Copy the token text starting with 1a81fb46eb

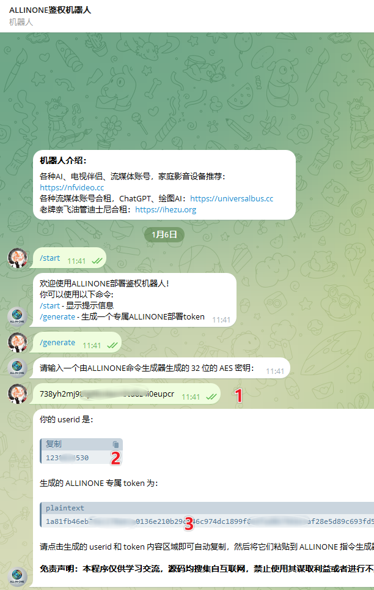[x=210, y=521]
